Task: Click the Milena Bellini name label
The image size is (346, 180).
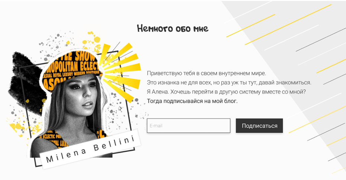Action: coord(90,149)
